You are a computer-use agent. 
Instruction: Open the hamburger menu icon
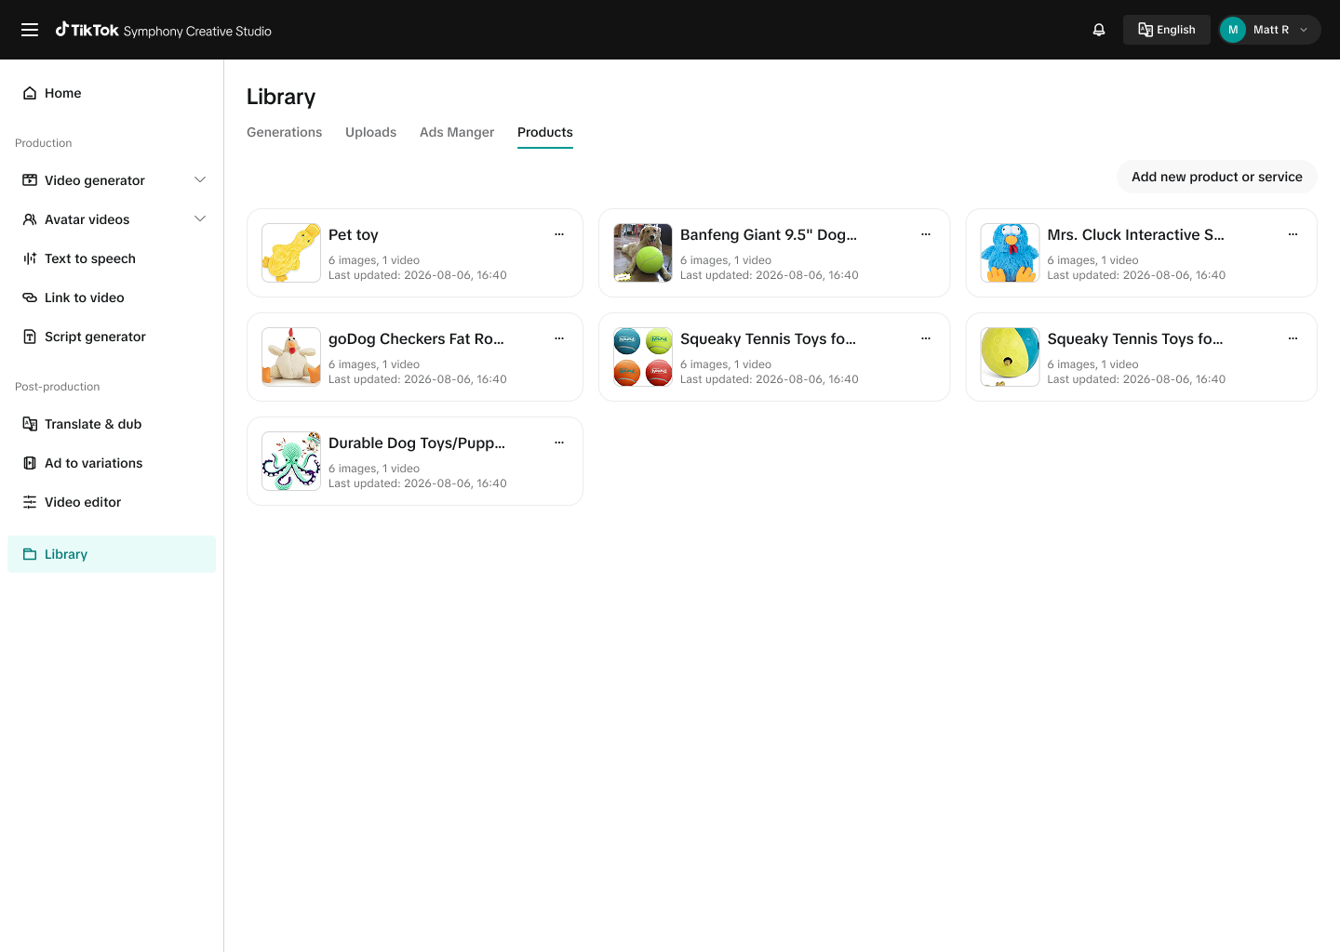pos(30,30)
